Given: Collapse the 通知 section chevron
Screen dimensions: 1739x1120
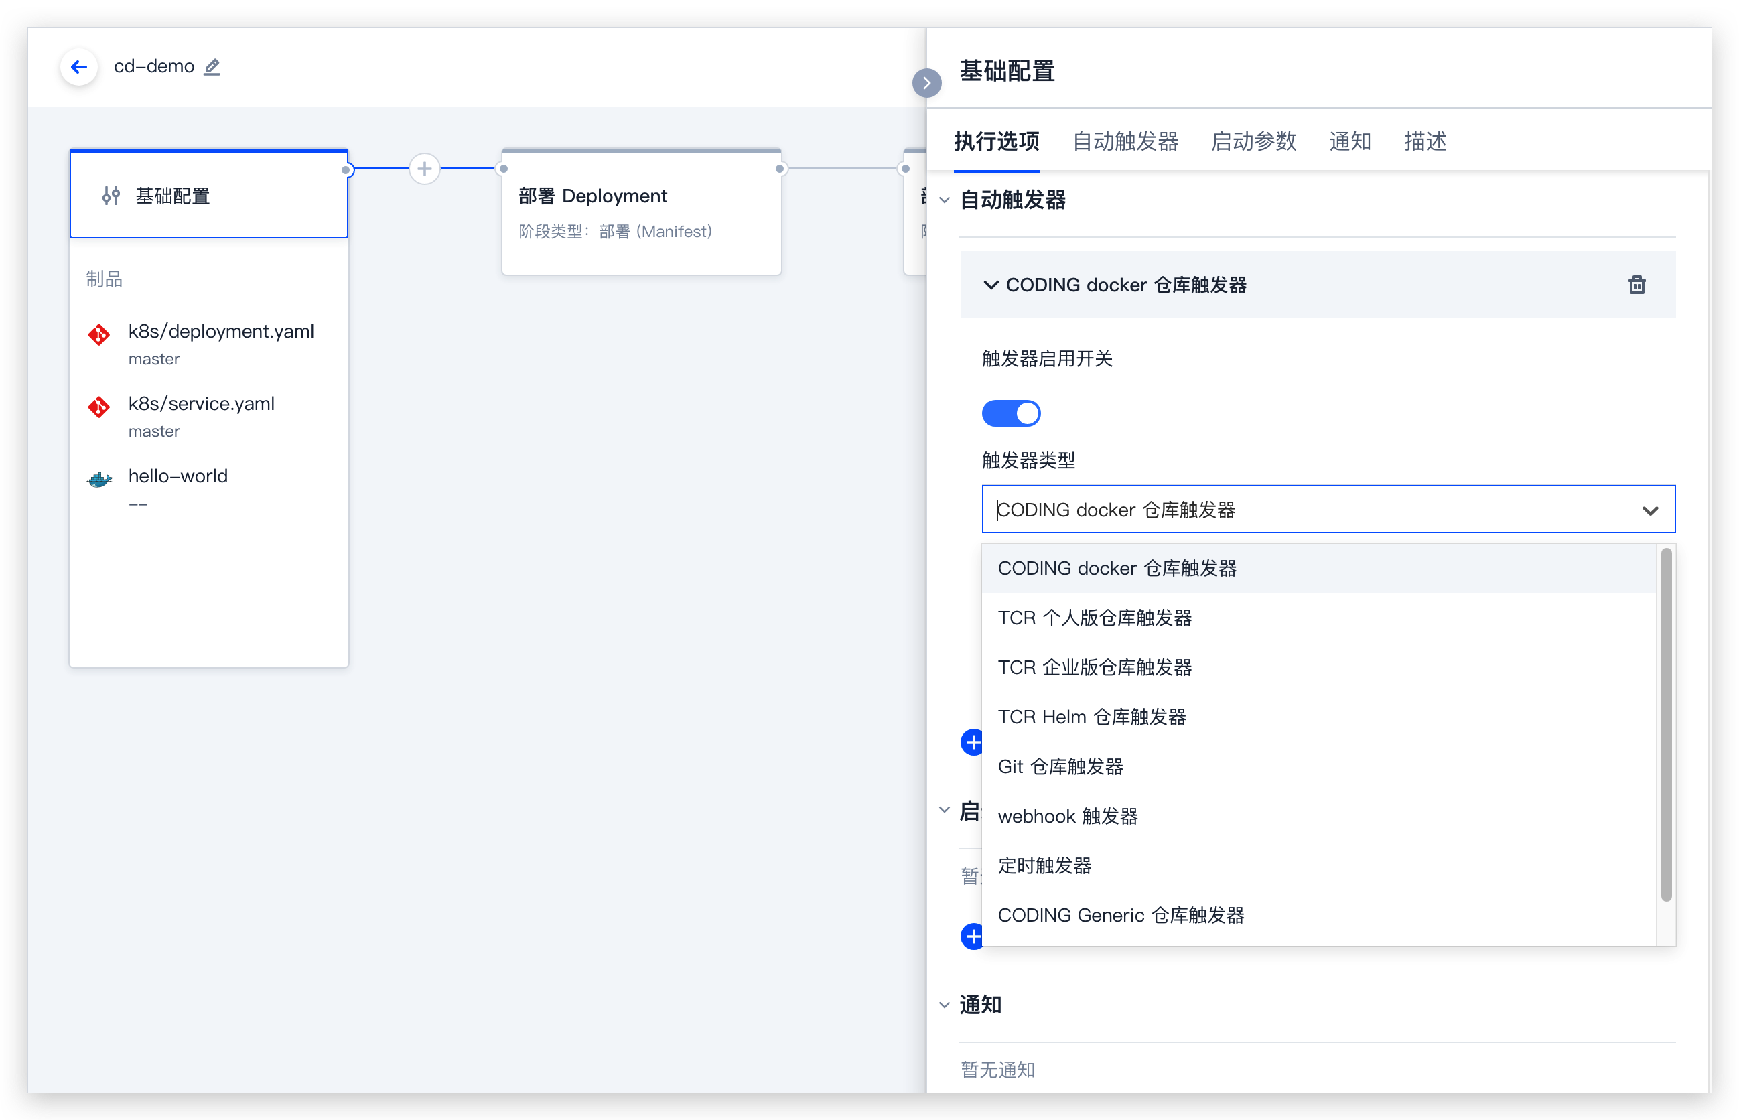Looking at the screenshot, I should (x=944, y=1005).
